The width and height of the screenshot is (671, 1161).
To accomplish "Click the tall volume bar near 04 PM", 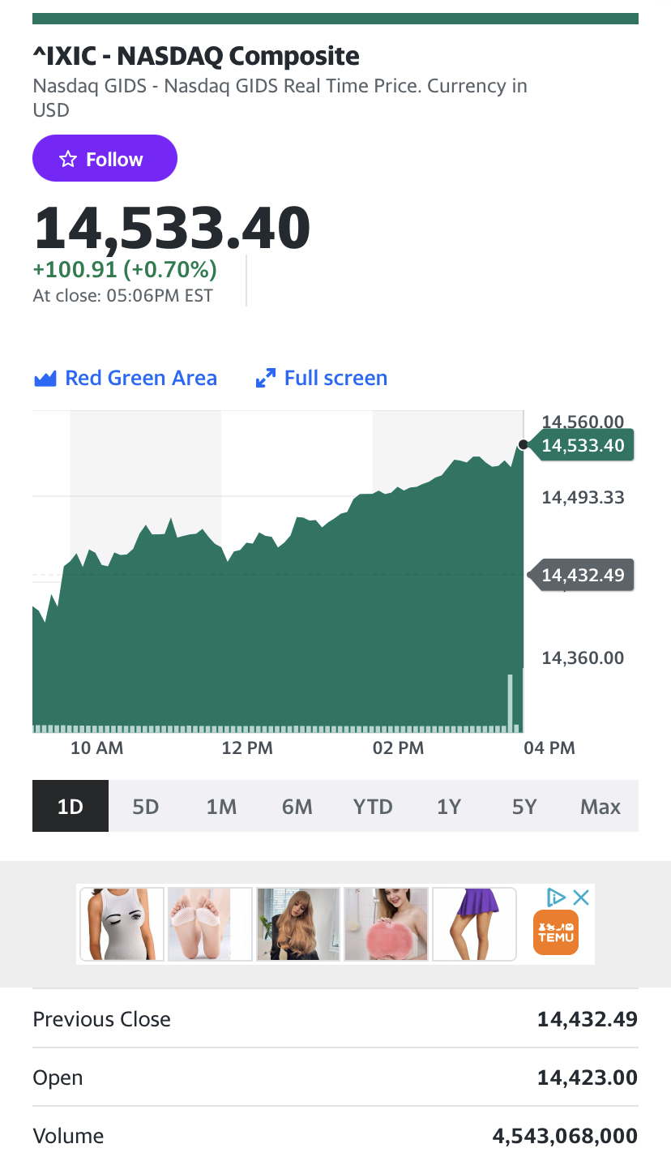I will (511, 702).
